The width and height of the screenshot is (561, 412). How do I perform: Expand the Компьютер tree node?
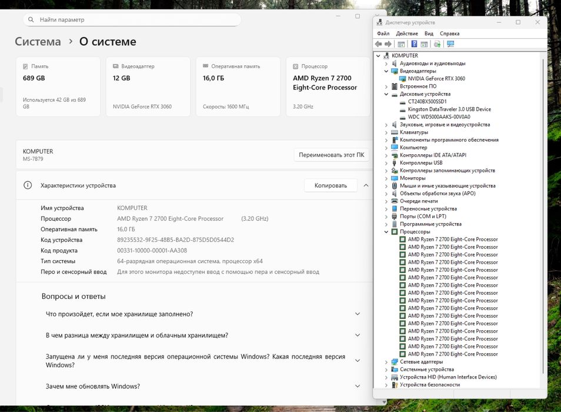tap(386, 148)
